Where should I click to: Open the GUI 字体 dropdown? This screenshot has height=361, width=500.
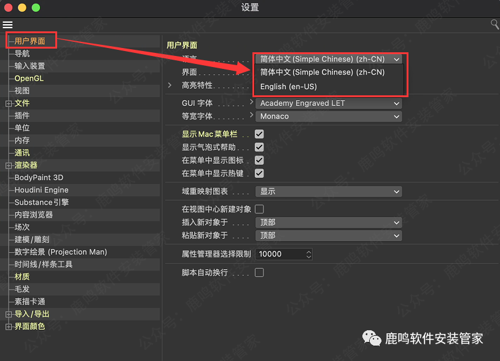pyautogui.click(x=328, y=103)
